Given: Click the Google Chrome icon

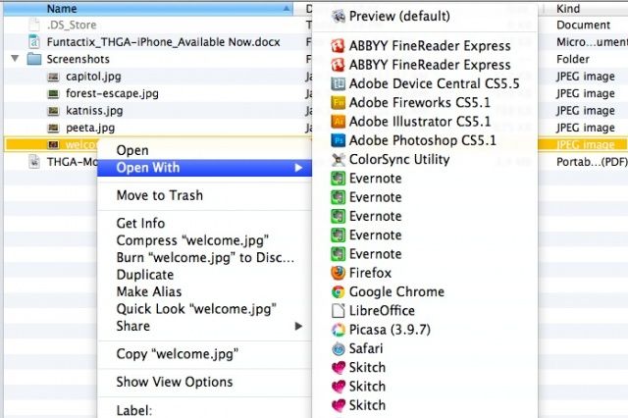Looking at the screenshot, I should pyautogui.click(x=338, y=291).
